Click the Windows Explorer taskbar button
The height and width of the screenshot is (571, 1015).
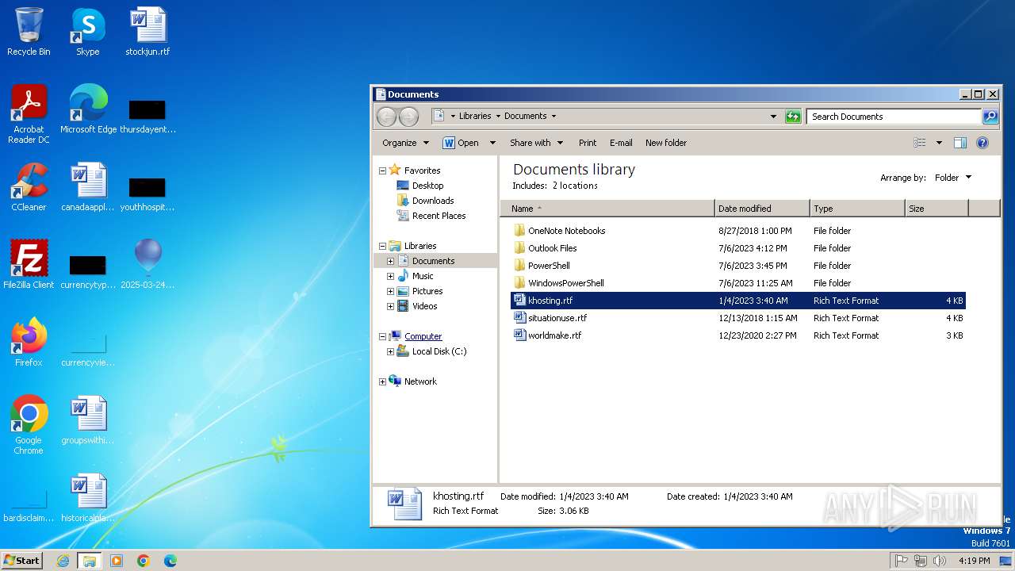point(89,561)
